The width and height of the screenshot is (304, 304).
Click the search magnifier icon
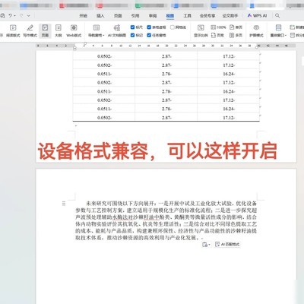point(277,16)
